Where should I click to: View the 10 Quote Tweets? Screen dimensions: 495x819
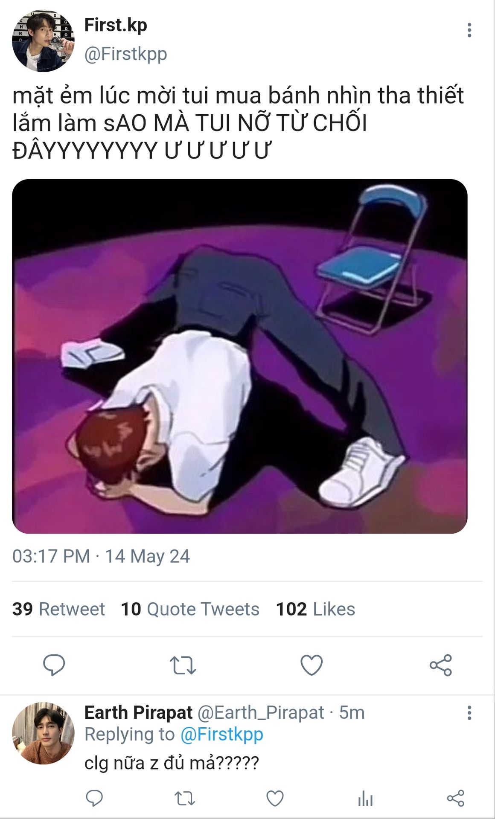tap(190, 609)
